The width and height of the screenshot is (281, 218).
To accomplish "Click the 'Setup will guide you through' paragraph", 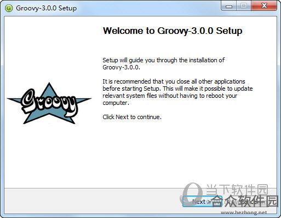I will pos(163,63).
